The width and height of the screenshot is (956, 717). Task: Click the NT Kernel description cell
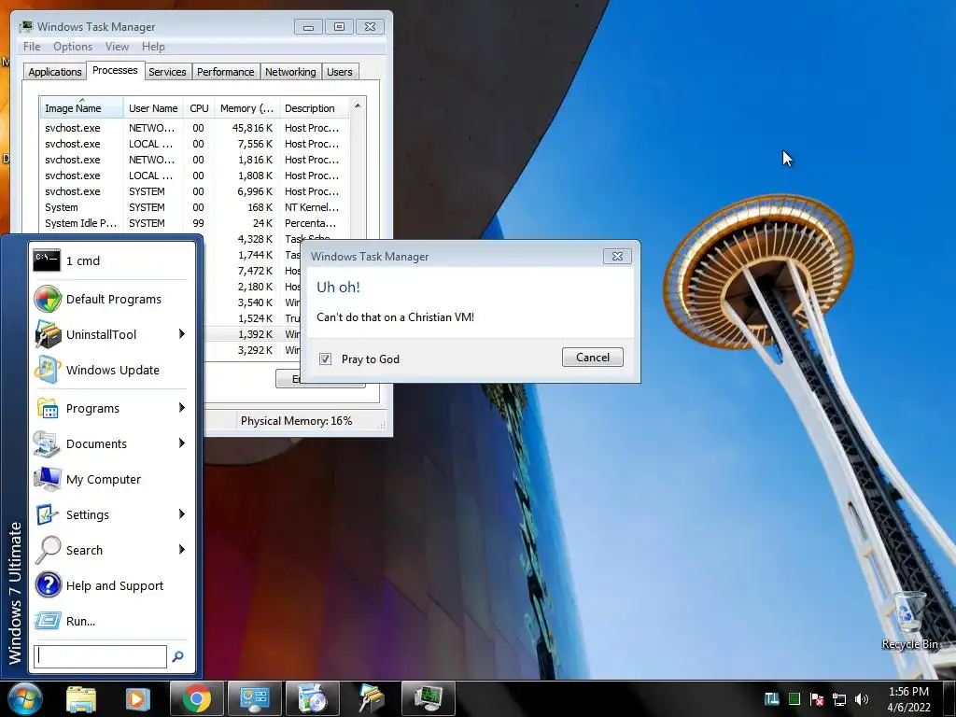click(x=312, y=207)
